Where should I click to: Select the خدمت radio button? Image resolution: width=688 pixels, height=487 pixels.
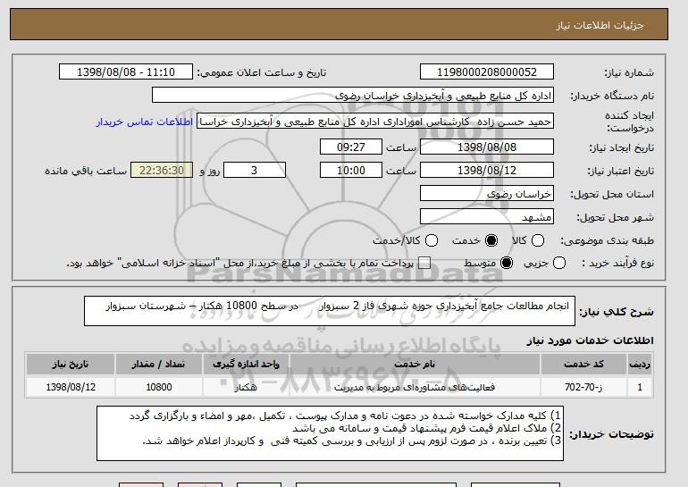click(491, 240)
